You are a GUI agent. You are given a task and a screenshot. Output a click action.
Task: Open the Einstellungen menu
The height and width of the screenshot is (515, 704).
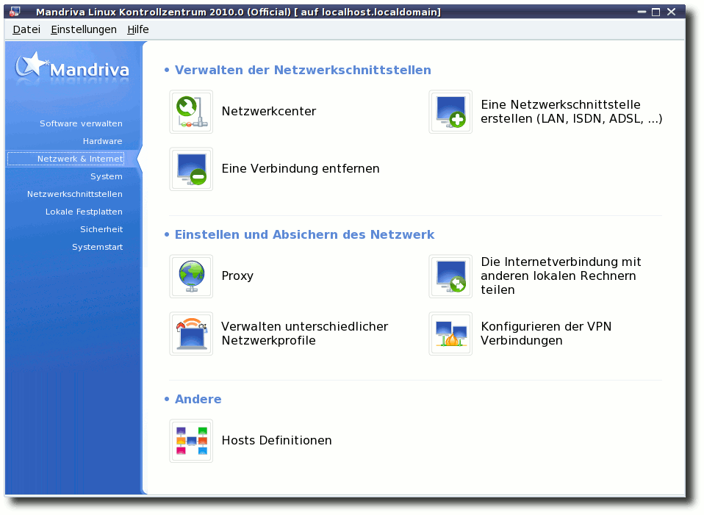click(x=84, y=29)
